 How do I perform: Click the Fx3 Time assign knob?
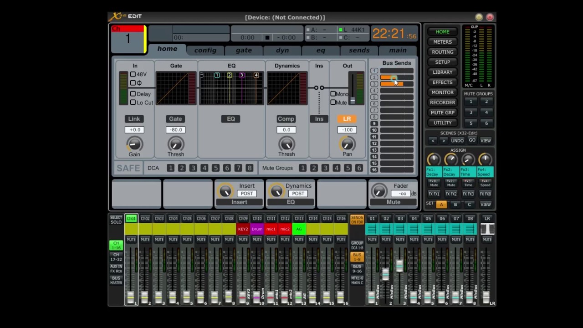468,159
